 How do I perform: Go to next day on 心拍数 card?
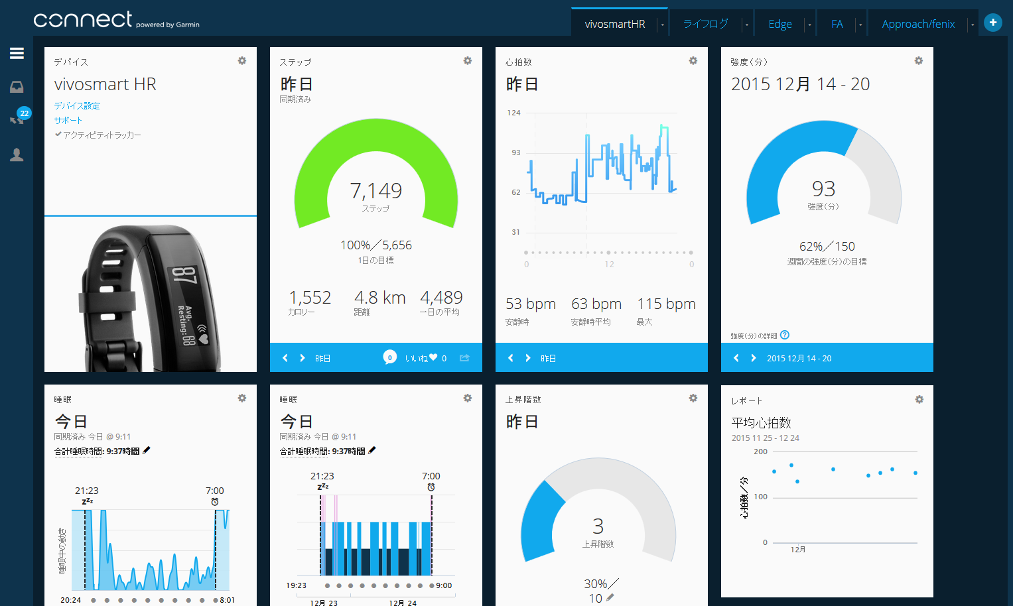click(528, 358)
